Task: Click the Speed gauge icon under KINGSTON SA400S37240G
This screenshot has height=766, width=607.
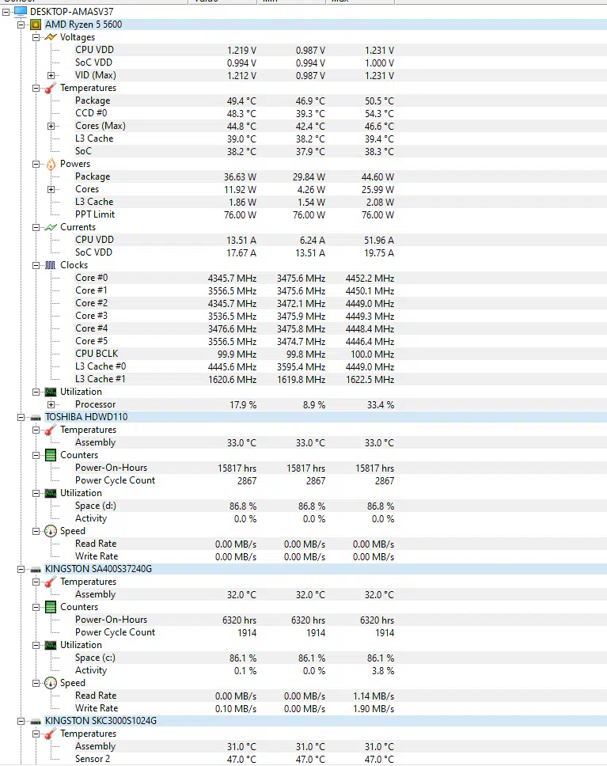Action: click(x=51, y=683)
